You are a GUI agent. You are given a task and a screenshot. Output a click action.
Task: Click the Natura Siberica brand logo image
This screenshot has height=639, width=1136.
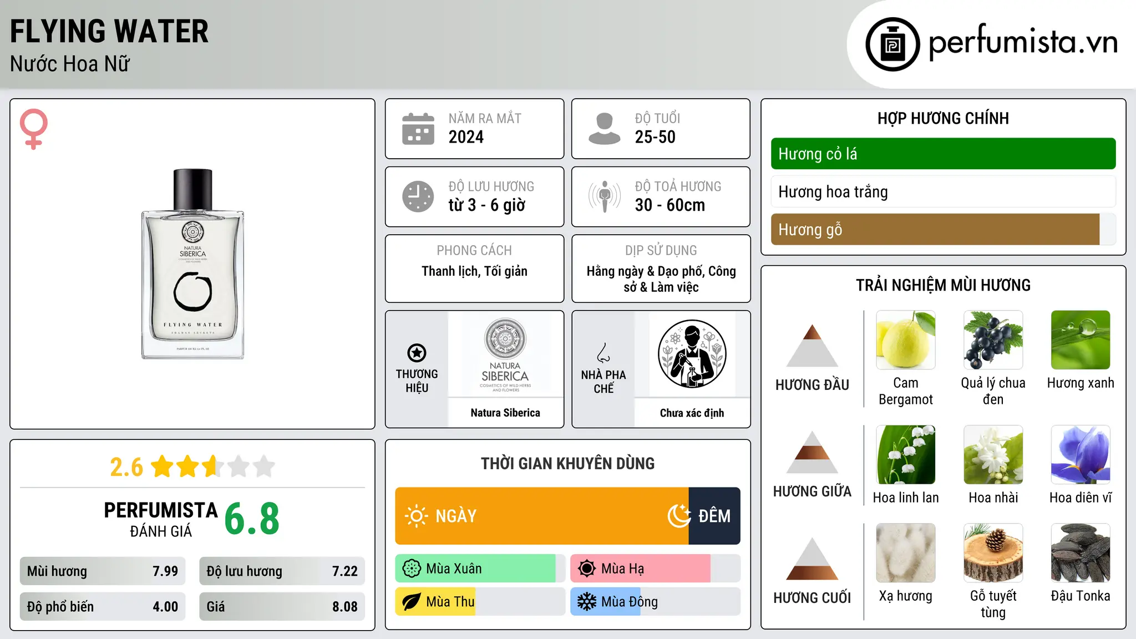(505, 355)
